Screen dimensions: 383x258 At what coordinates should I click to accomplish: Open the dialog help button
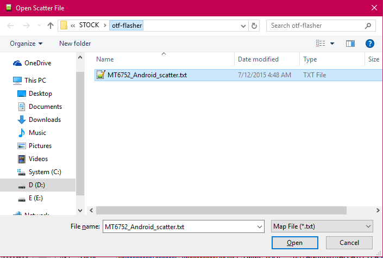click(370, 44)
